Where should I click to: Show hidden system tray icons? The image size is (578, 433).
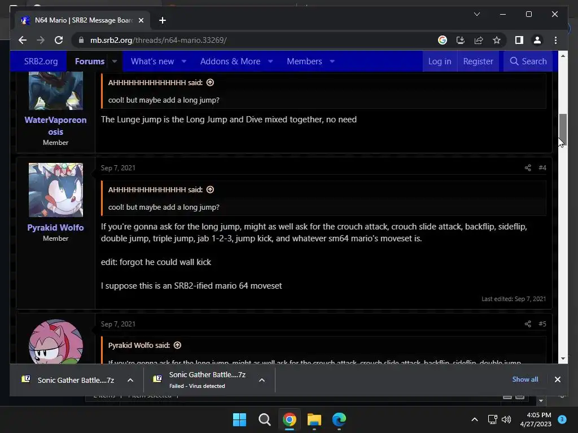click(475, 419)
